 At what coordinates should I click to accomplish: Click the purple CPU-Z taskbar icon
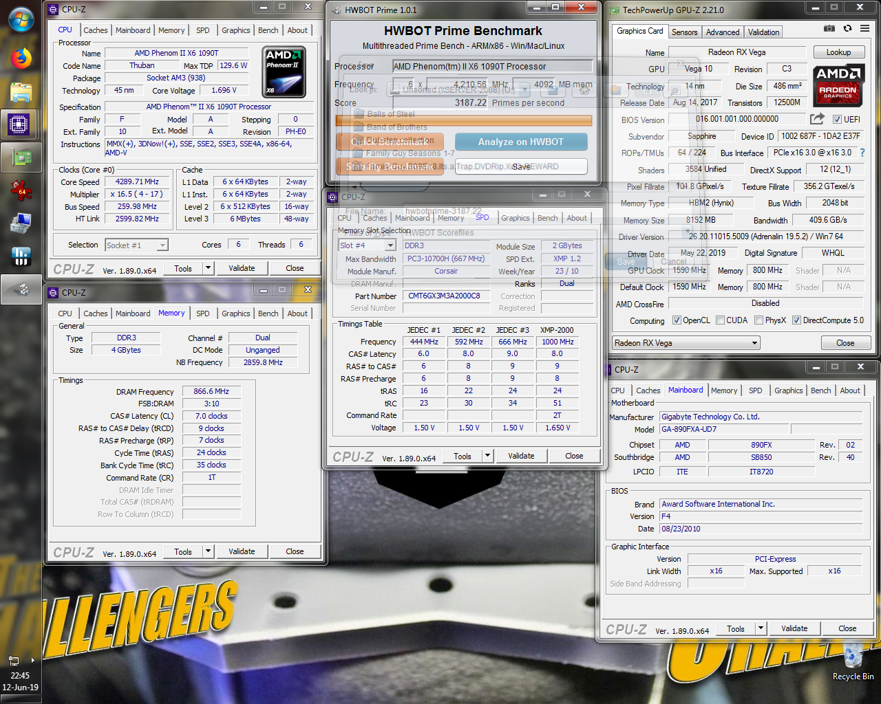click(19, 124)
